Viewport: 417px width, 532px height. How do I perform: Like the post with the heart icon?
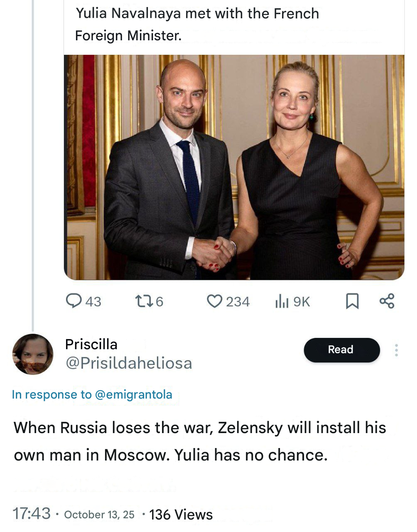pos(214,301)
